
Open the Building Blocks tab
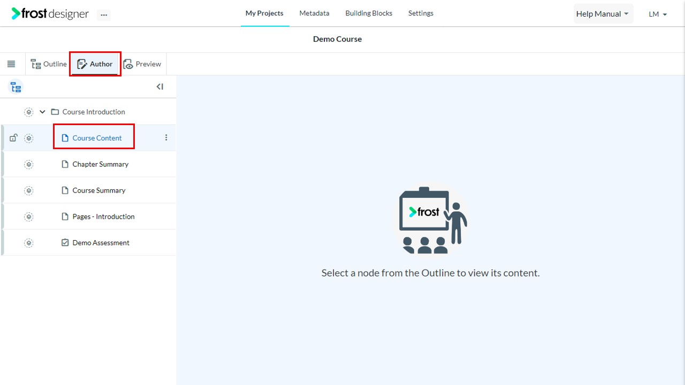pos(369,13)
